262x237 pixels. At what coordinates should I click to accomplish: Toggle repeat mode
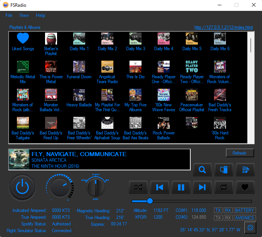pos(224,187)
